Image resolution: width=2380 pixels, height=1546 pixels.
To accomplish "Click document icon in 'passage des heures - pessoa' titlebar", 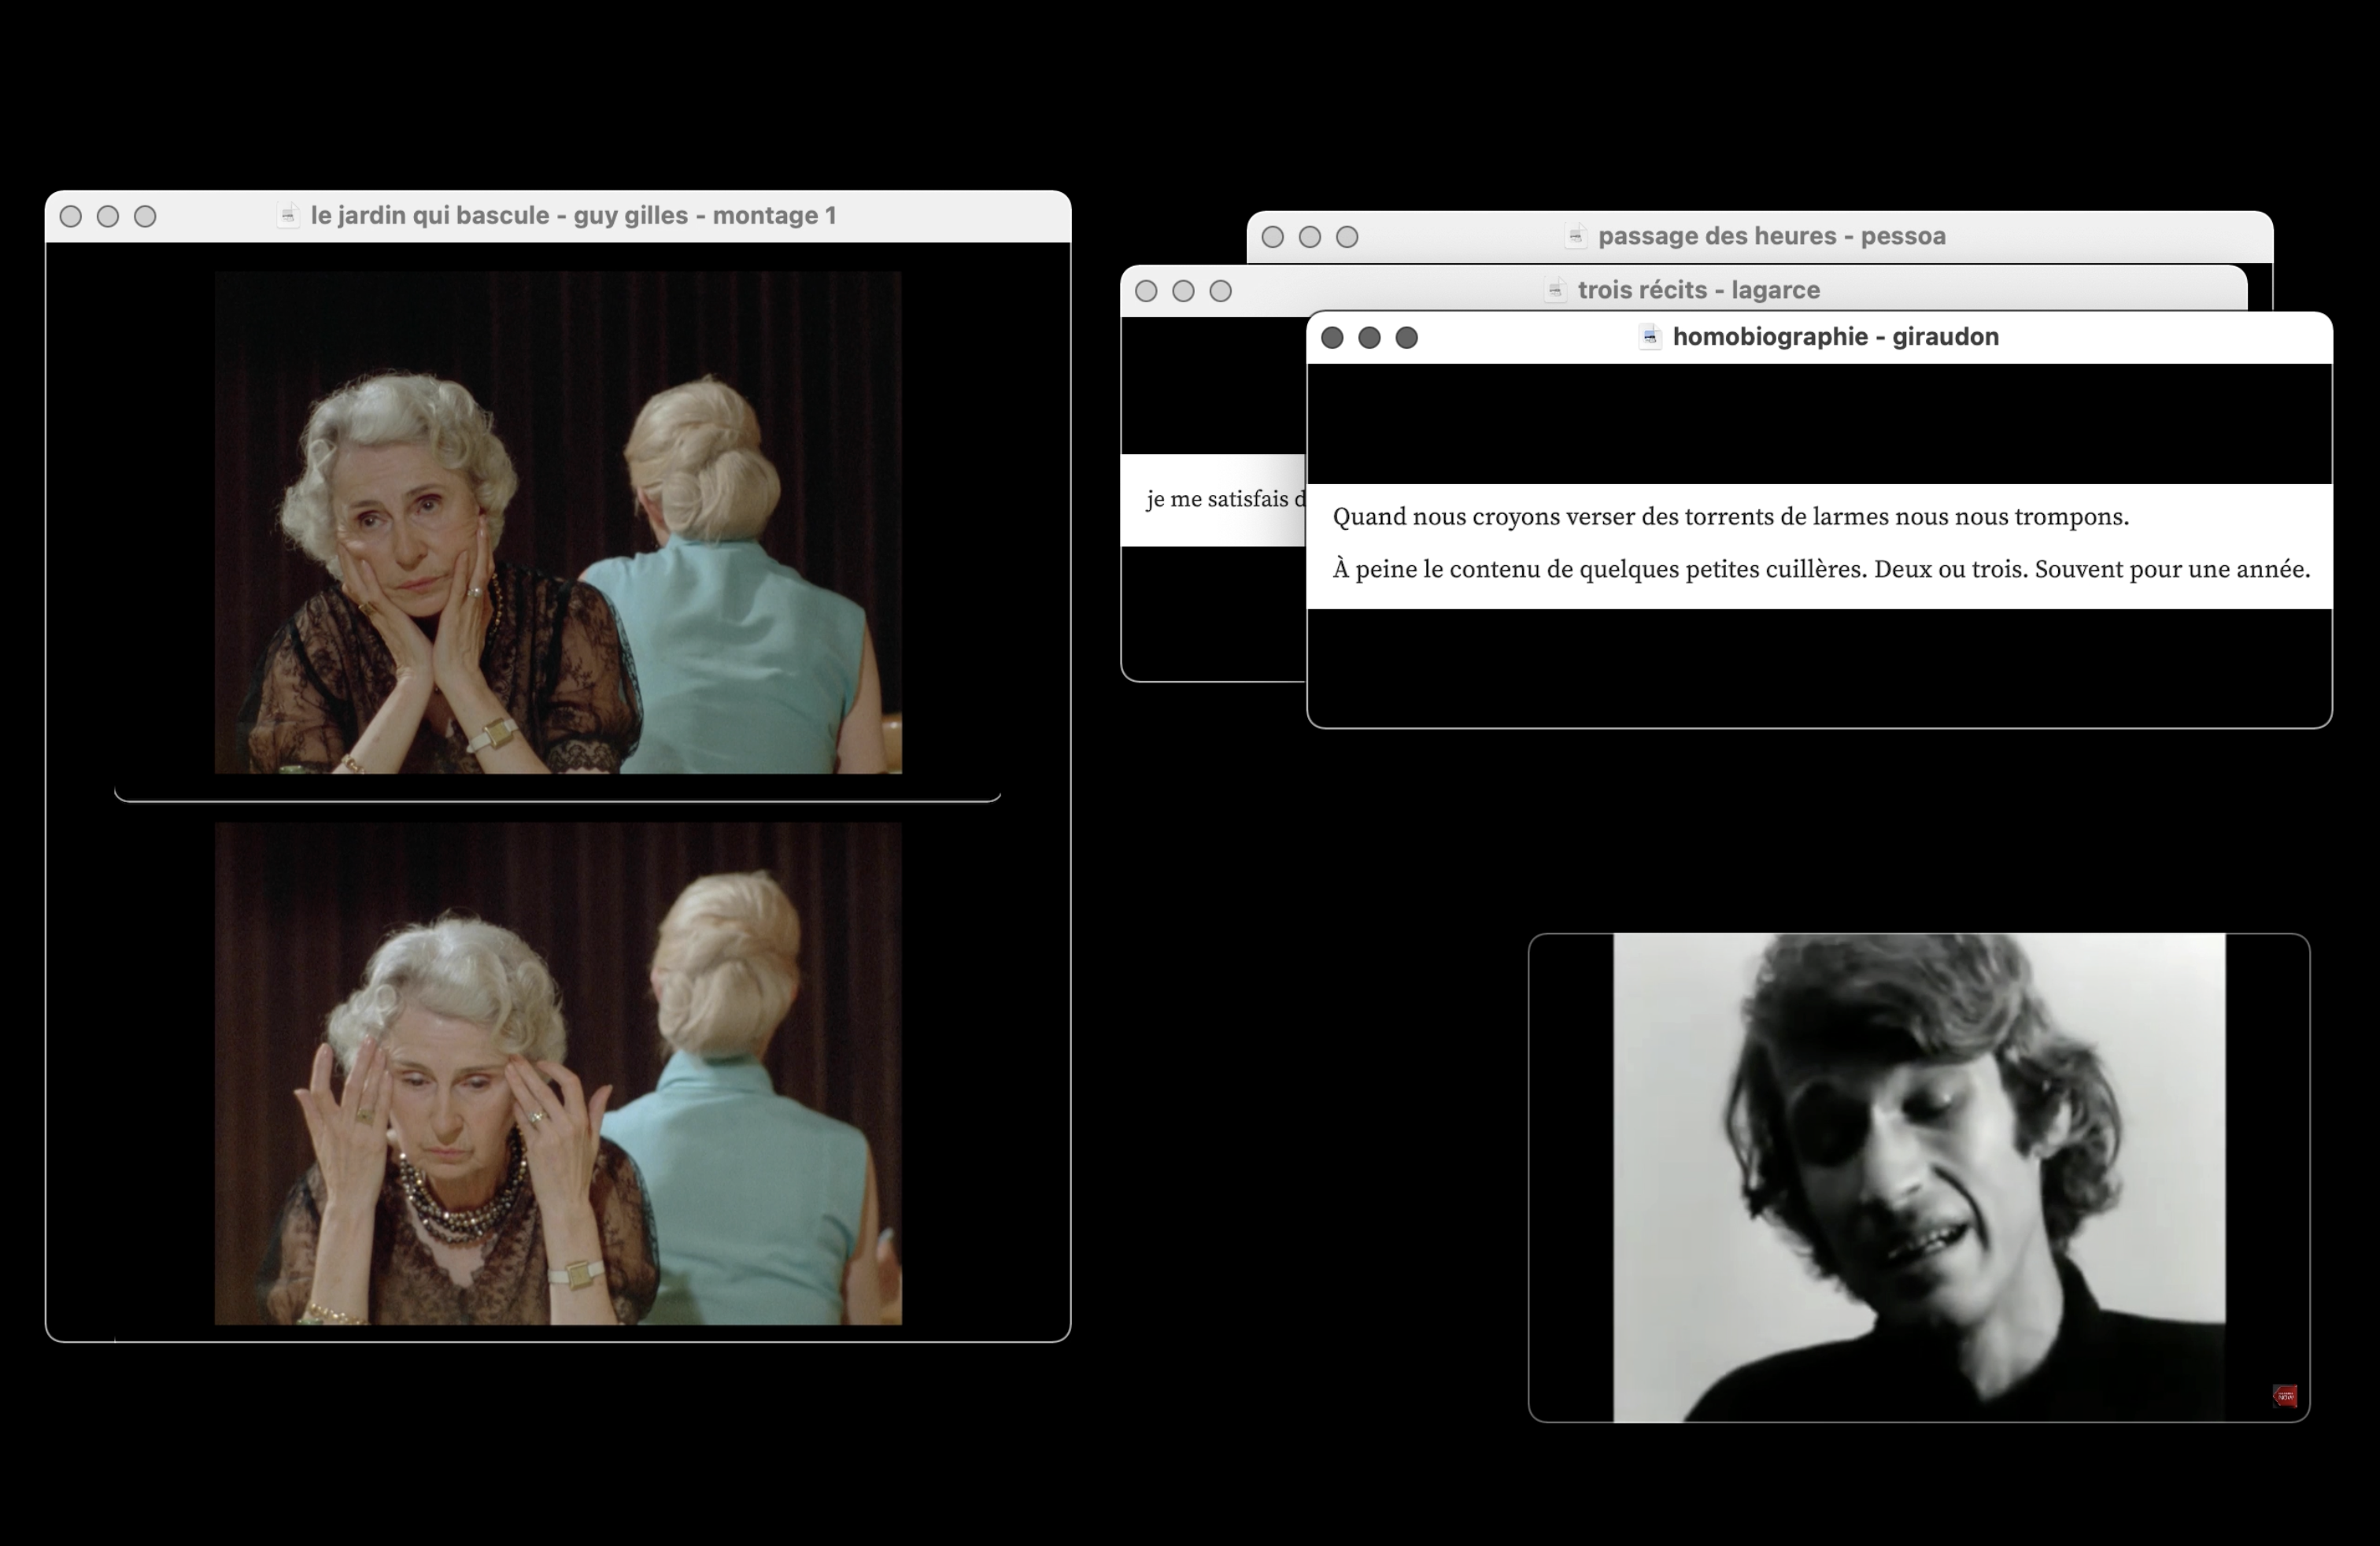I will pyautogui.click(x=1575, y=236).
